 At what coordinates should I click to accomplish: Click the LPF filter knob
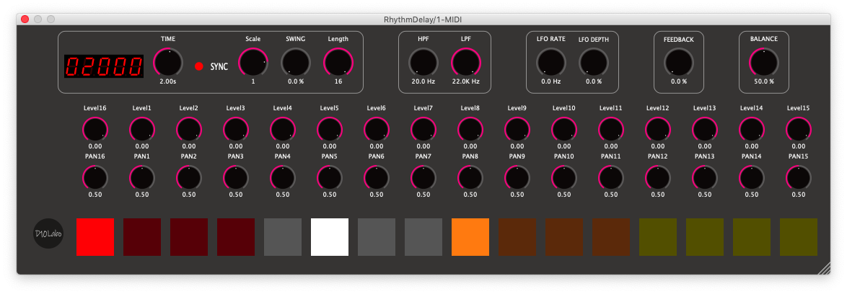pos(465,62)
